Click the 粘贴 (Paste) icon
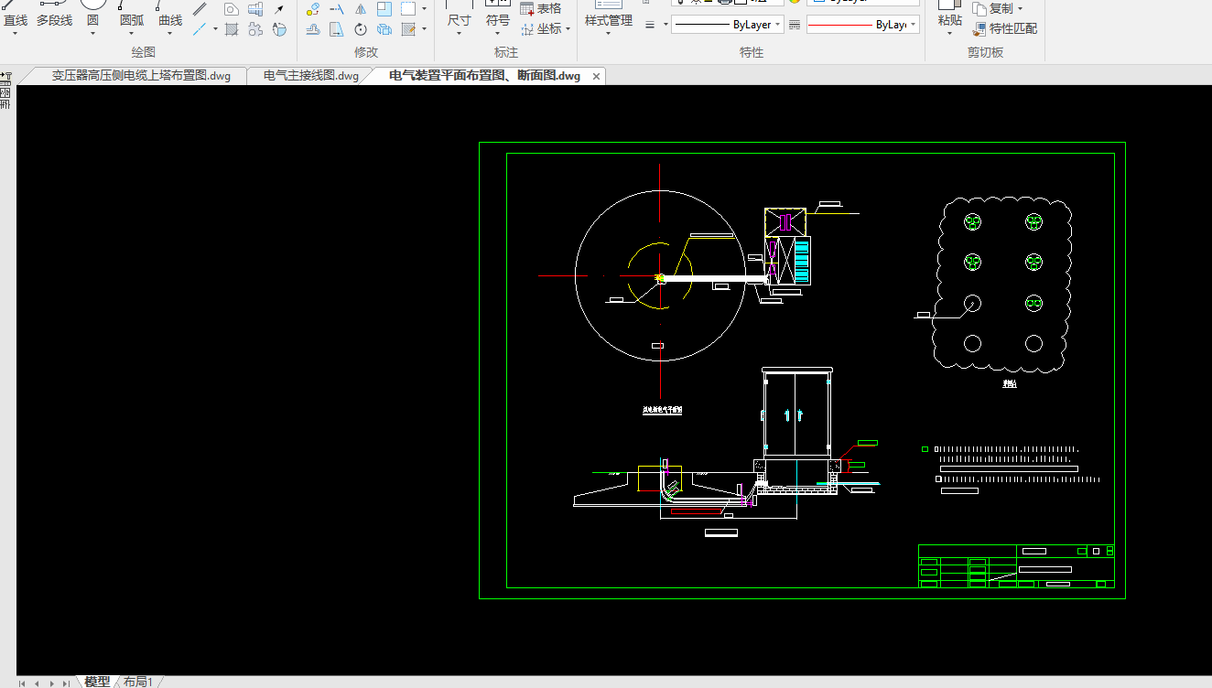Screen dimensions: 1212x688 [x=950, y=20]
